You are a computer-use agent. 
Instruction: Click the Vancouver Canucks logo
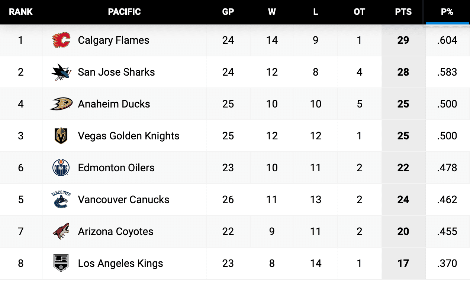(61, 199)
